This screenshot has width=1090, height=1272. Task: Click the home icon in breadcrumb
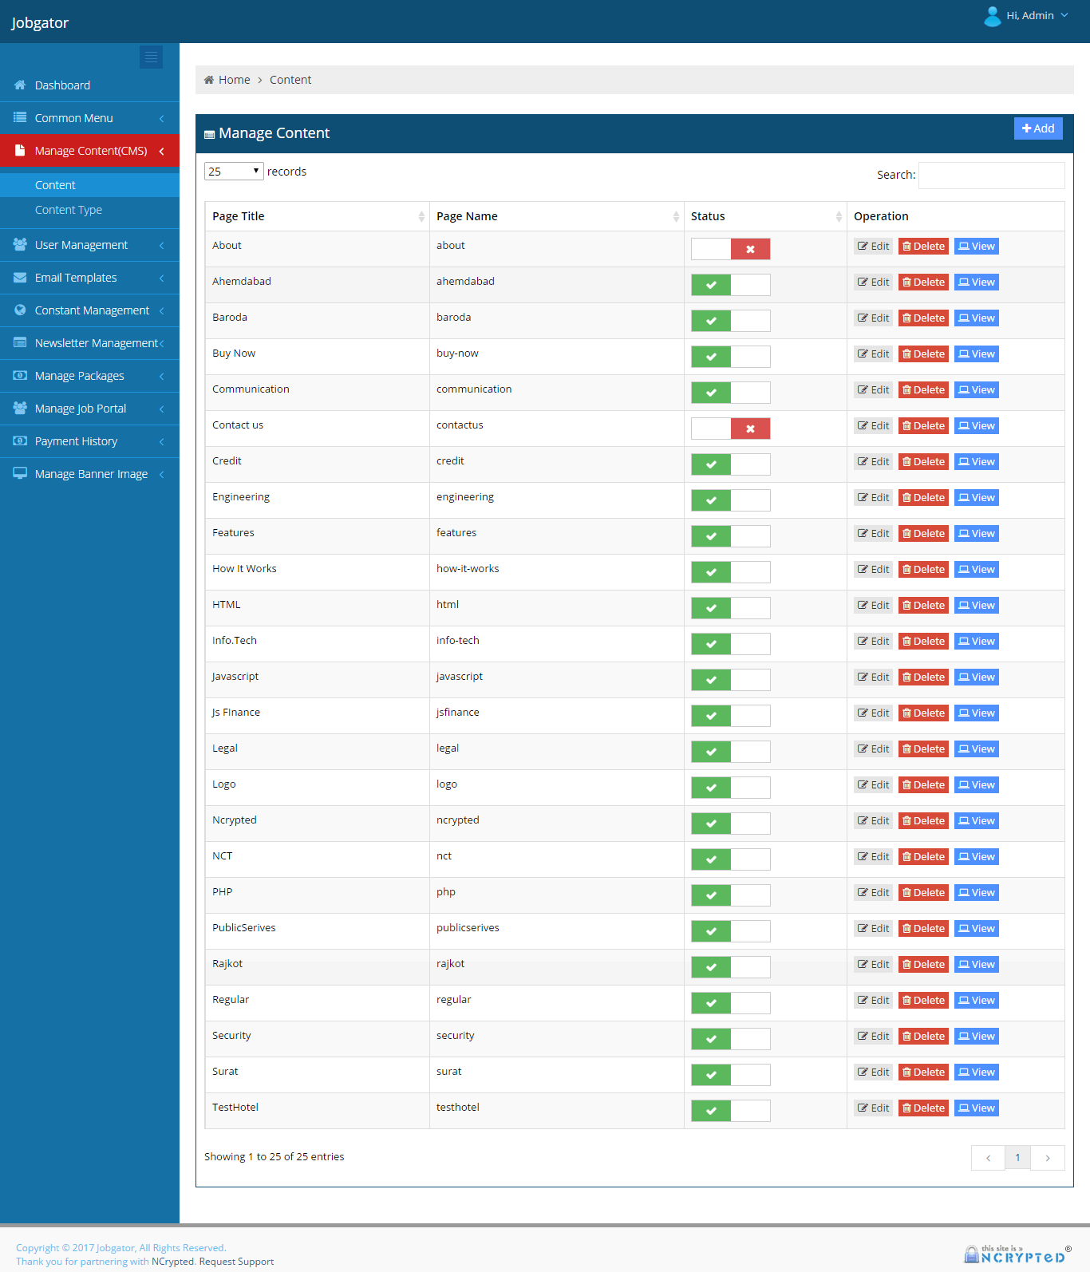[x=209, y=80]
